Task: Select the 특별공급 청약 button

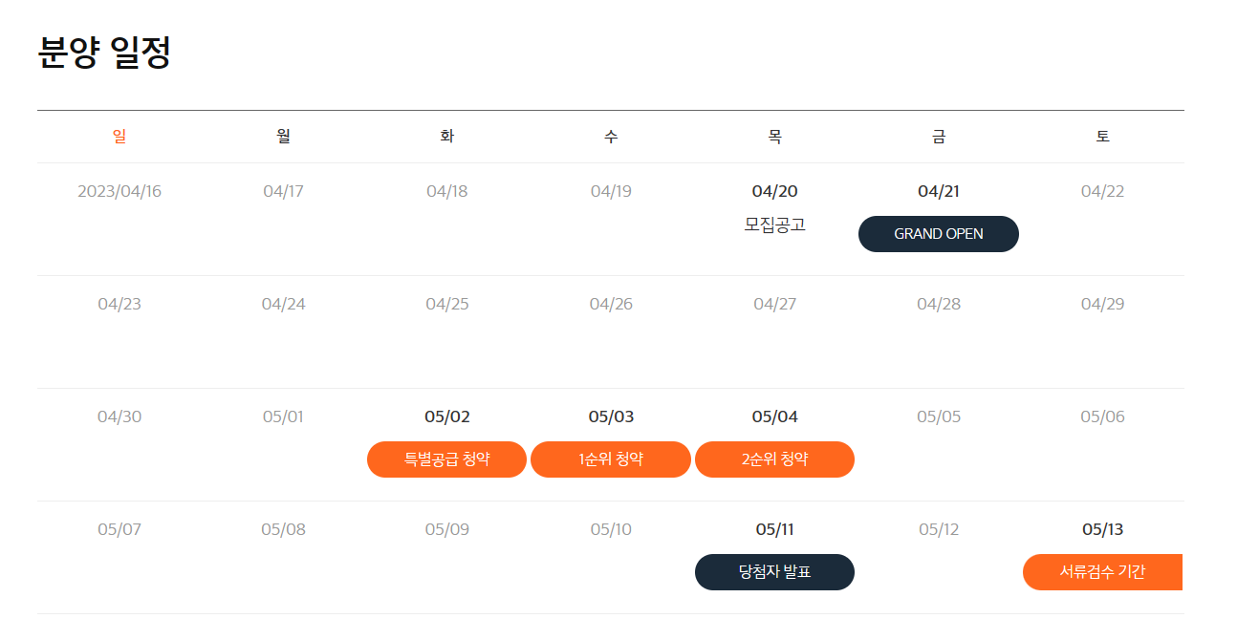Action: pos(446,459)
